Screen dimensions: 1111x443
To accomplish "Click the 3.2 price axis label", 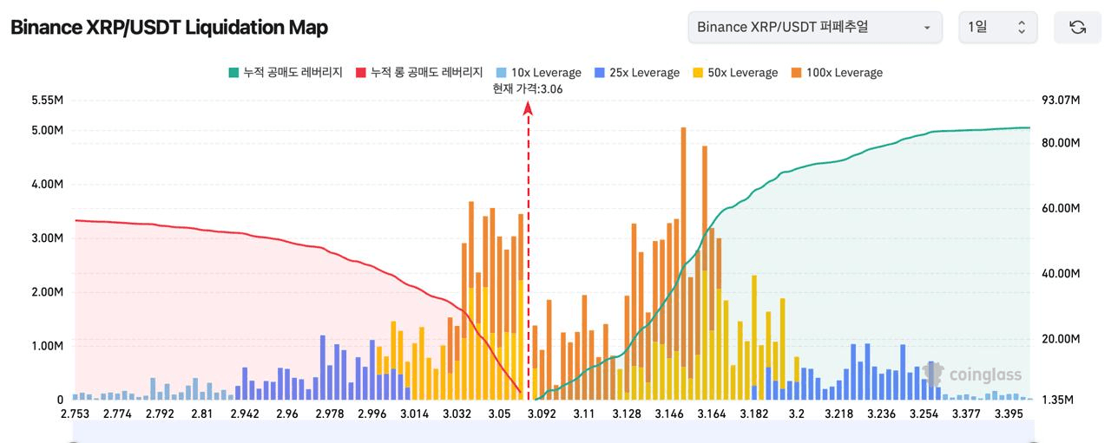I will (x=797, y=414).
